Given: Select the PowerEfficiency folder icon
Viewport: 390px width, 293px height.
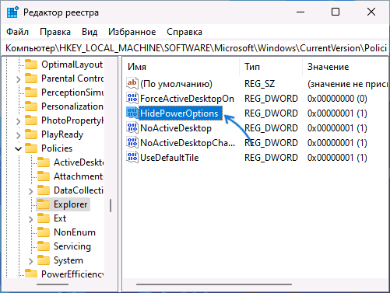Looking at the screenshot, I should coord(31,274).
